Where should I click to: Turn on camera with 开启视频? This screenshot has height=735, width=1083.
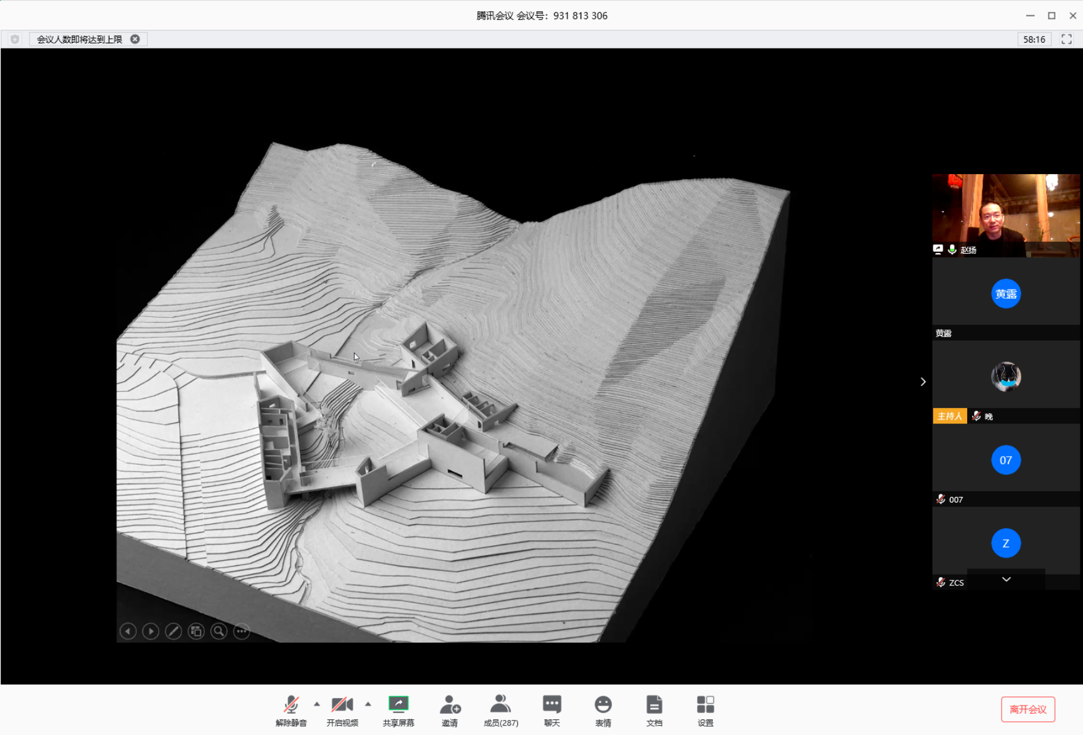point(342,710)
